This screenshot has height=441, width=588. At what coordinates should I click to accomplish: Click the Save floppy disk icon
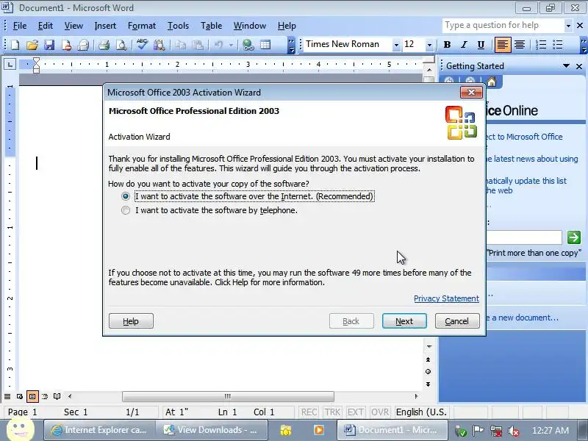[49, 45]
